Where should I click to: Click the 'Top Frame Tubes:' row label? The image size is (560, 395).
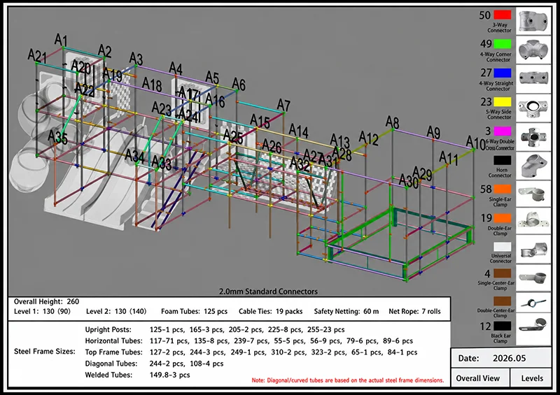click(113, 352)
